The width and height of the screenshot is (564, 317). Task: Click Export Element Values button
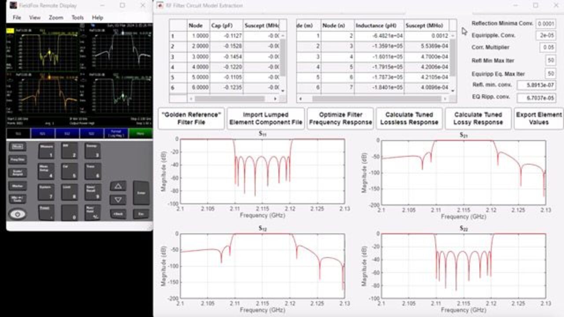pyautogui.click(x=538, y=118)
